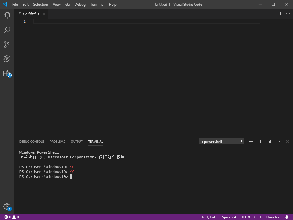Open the Extensions view

[7, 73]
